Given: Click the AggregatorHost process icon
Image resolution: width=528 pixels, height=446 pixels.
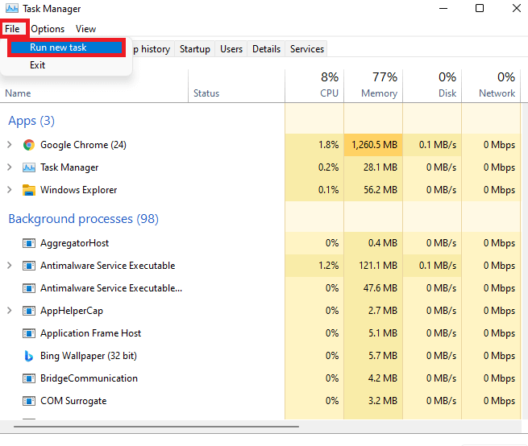Looking at the screenshot, I should coord(29,243).
